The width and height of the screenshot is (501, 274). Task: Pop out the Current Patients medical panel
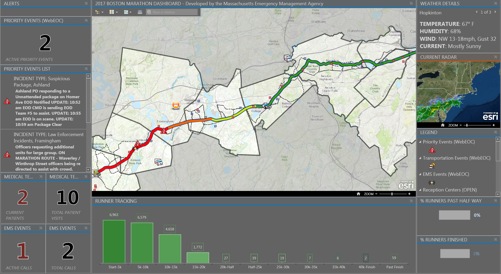(41, 177)
